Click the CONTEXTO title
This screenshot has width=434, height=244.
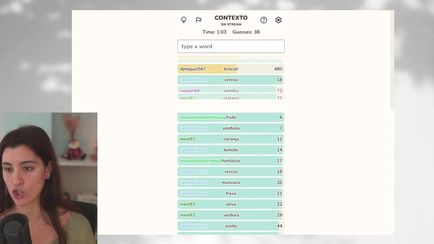(231, 18)
